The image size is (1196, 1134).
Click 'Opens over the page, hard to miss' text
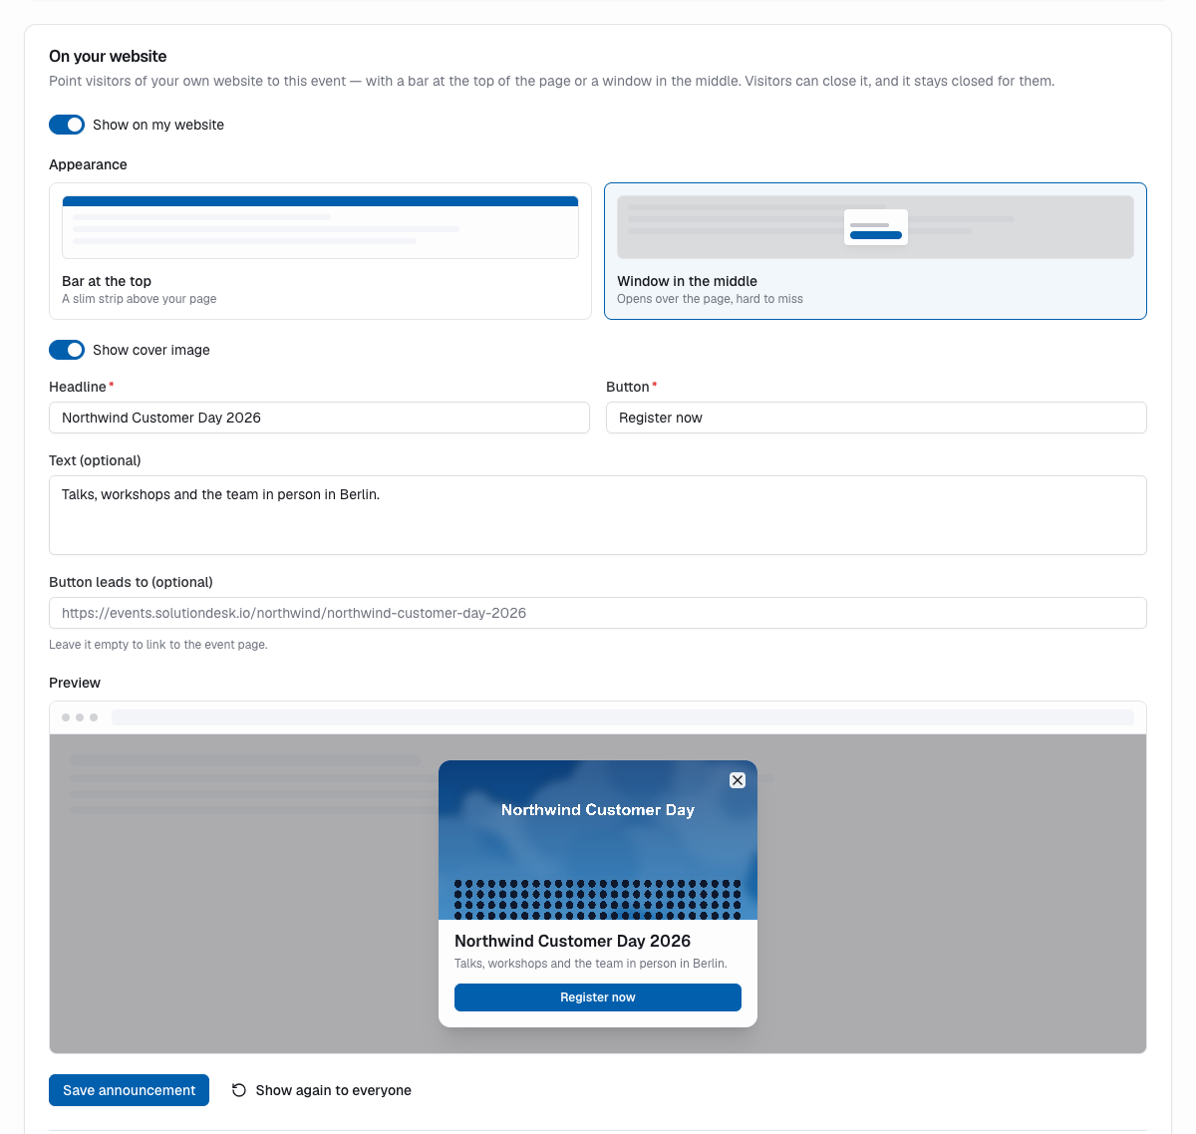[x=710, y=299]
